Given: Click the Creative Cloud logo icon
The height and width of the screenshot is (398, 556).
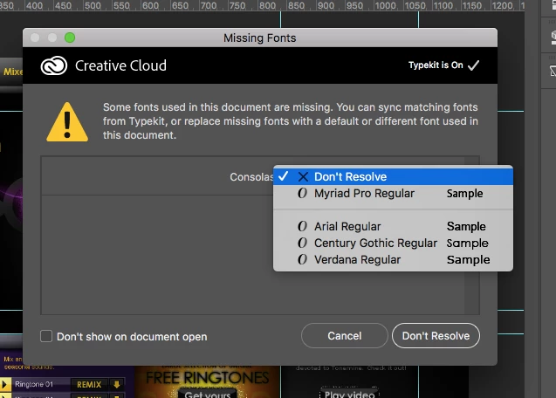Looking at the screenshot, I should point(54,65).
